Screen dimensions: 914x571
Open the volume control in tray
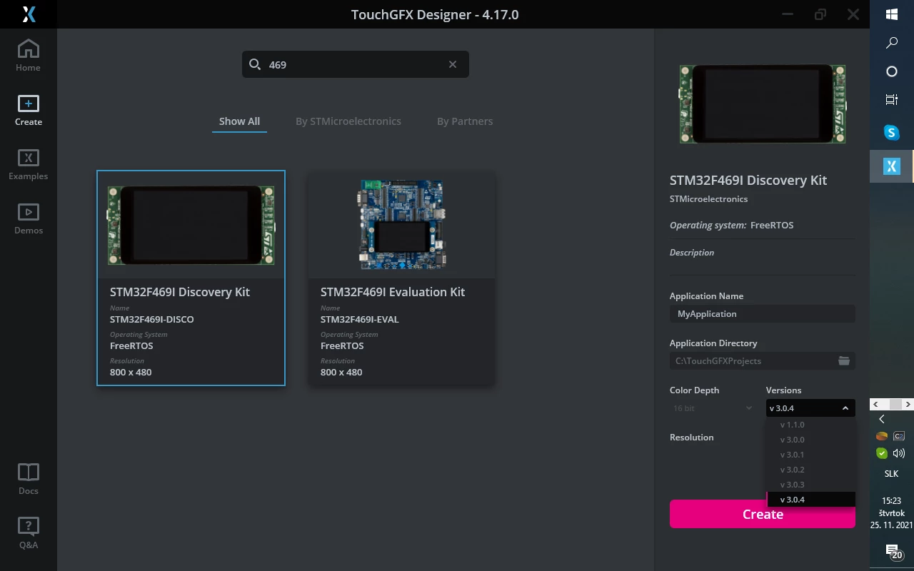(x=899, y=453)
